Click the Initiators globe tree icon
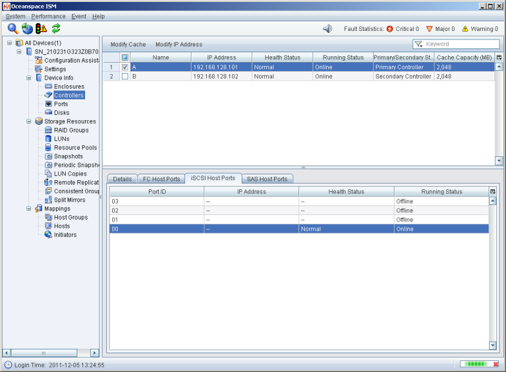The width and height of the screenshot is (506, 372). point(48,234)
